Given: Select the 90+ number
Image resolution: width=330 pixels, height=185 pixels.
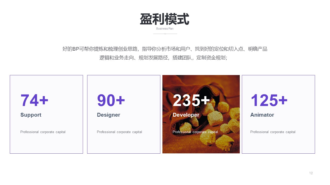Looking at the screenshot, I should [111, 100].
